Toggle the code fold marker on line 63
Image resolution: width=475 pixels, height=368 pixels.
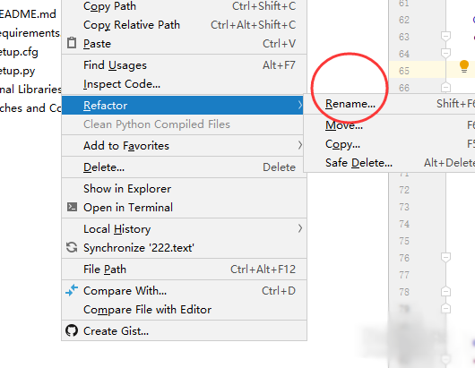(x=445, y=37)
